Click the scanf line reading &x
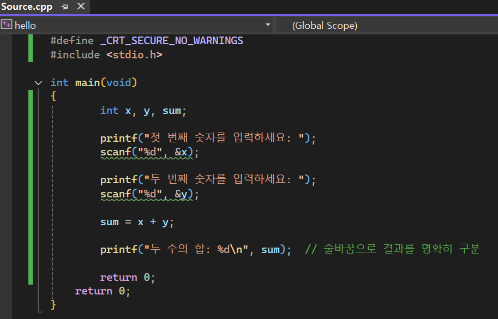Image resolution: width=498 pixels, height=319 pixels. coord(149,152)
